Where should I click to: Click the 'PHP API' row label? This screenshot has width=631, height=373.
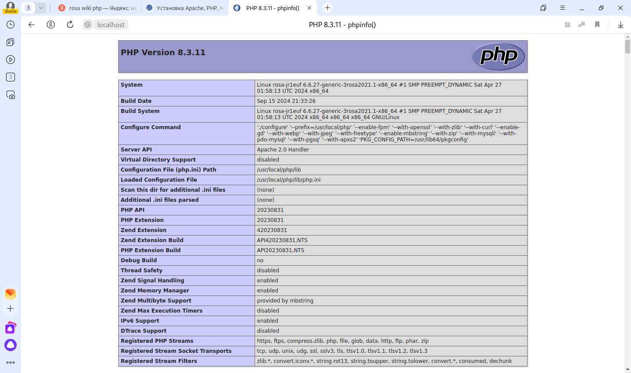[x=133, y=210]
